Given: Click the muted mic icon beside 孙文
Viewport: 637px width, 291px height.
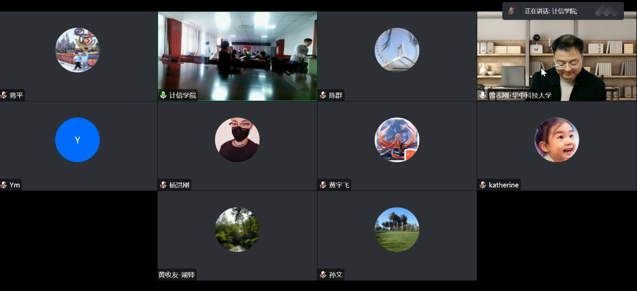Looking at the screenshot, I should click(x=323, y=274).
